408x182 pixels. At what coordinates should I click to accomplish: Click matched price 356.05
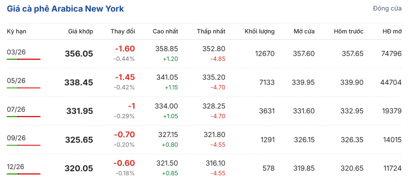pyautogui.click(x=79, y=54)
